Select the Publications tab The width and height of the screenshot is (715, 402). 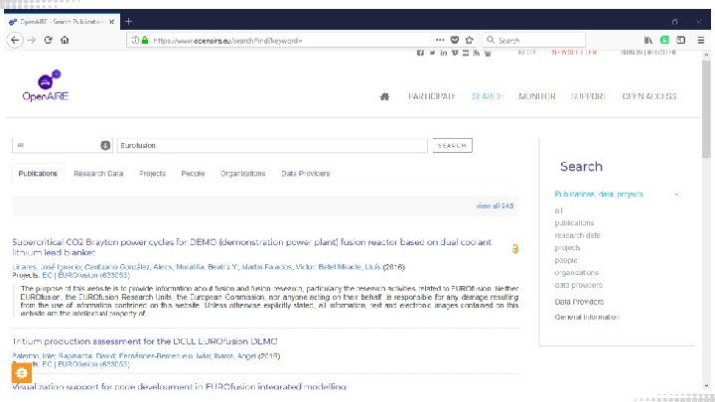click(38, 174)
